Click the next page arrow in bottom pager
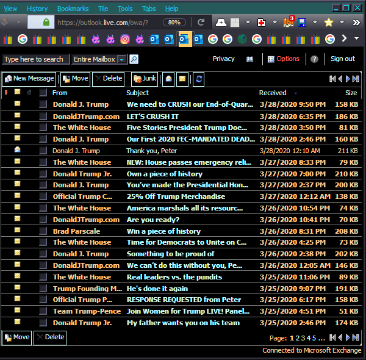This screenshot has width=366, height=360. pyautogui.click(x=348, y=337)
